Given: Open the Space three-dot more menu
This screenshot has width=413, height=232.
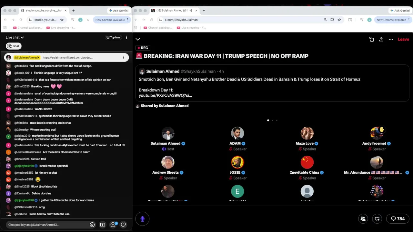Looking at the screenshot, I should point(391,39).
